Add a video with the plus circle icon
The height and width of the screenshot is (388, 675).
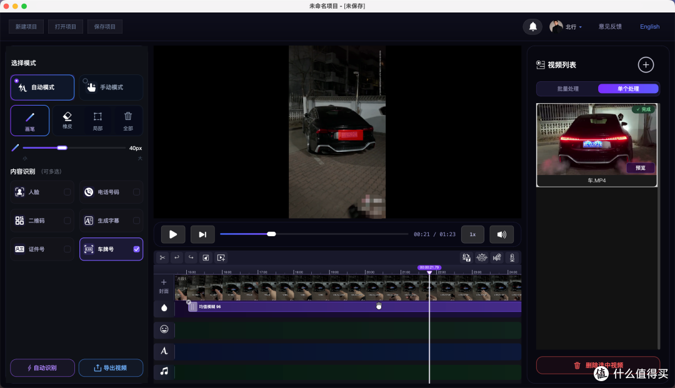(x=646, y=65)
